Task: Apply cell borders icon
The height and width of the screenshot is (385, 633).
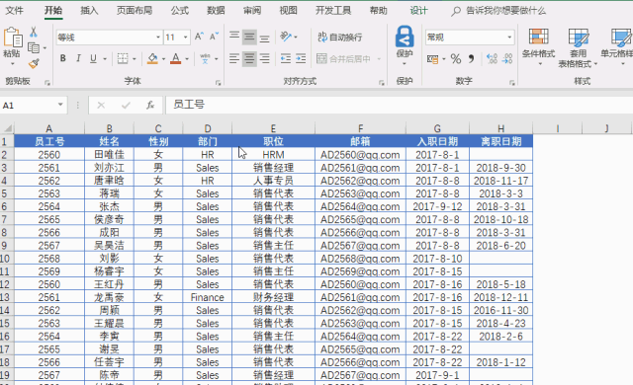Action: pos(123,59)
